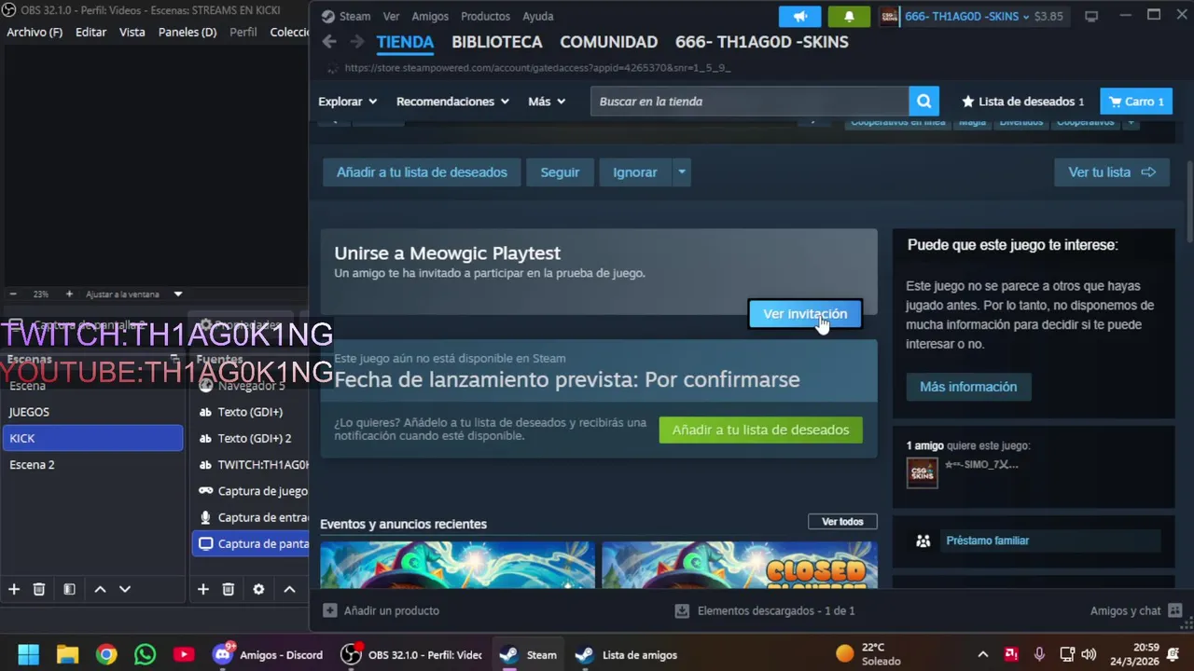Switch to Discord taskbar window
The image size is (1194, 671).
tap(268, 654)
